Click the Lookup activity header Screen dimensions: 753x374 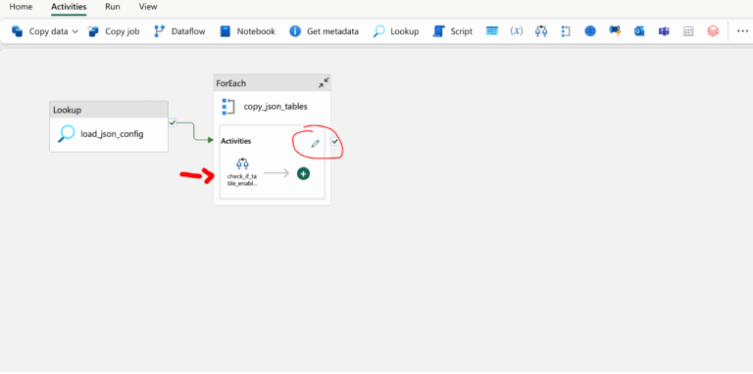click(x=109, y=110)
